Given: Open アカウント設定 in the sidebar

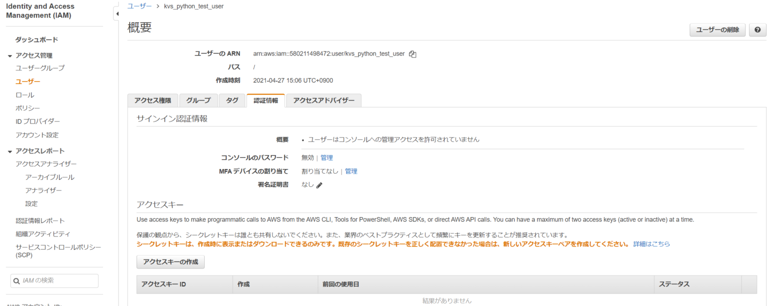Looking at the screenshot, I should click(x=37, y=135).
